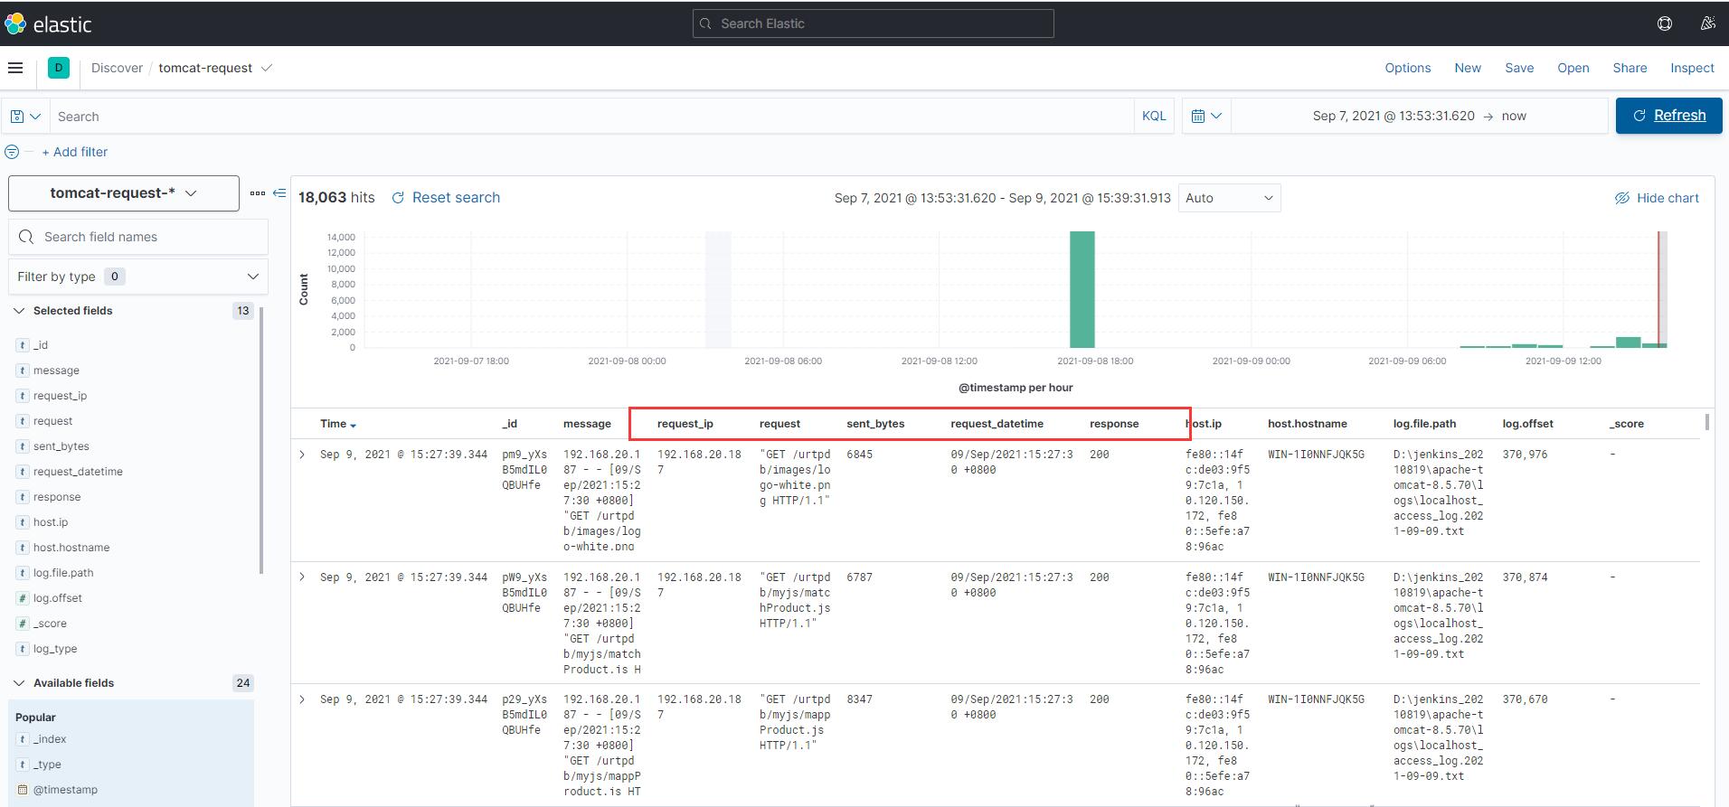Open the Share menu
1729x807 pixels.
[1630, 68]
